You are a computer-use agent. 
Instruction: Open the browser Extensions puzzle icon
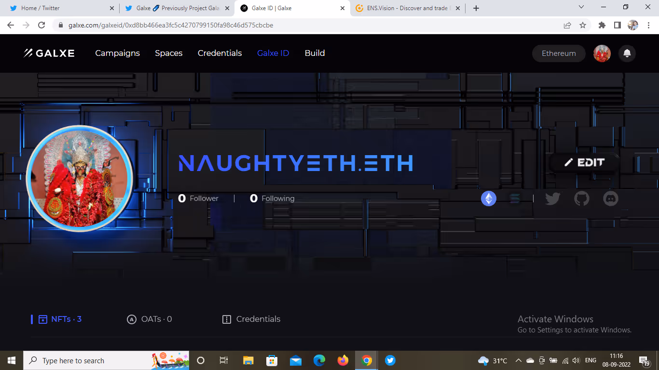coord(602,25)
